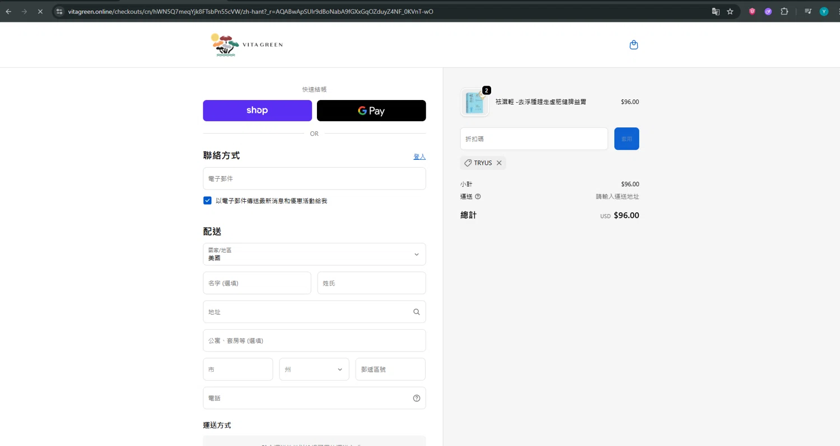Click the phone number field
Viewport: 840px width, 446px height.
pos(314,398)
